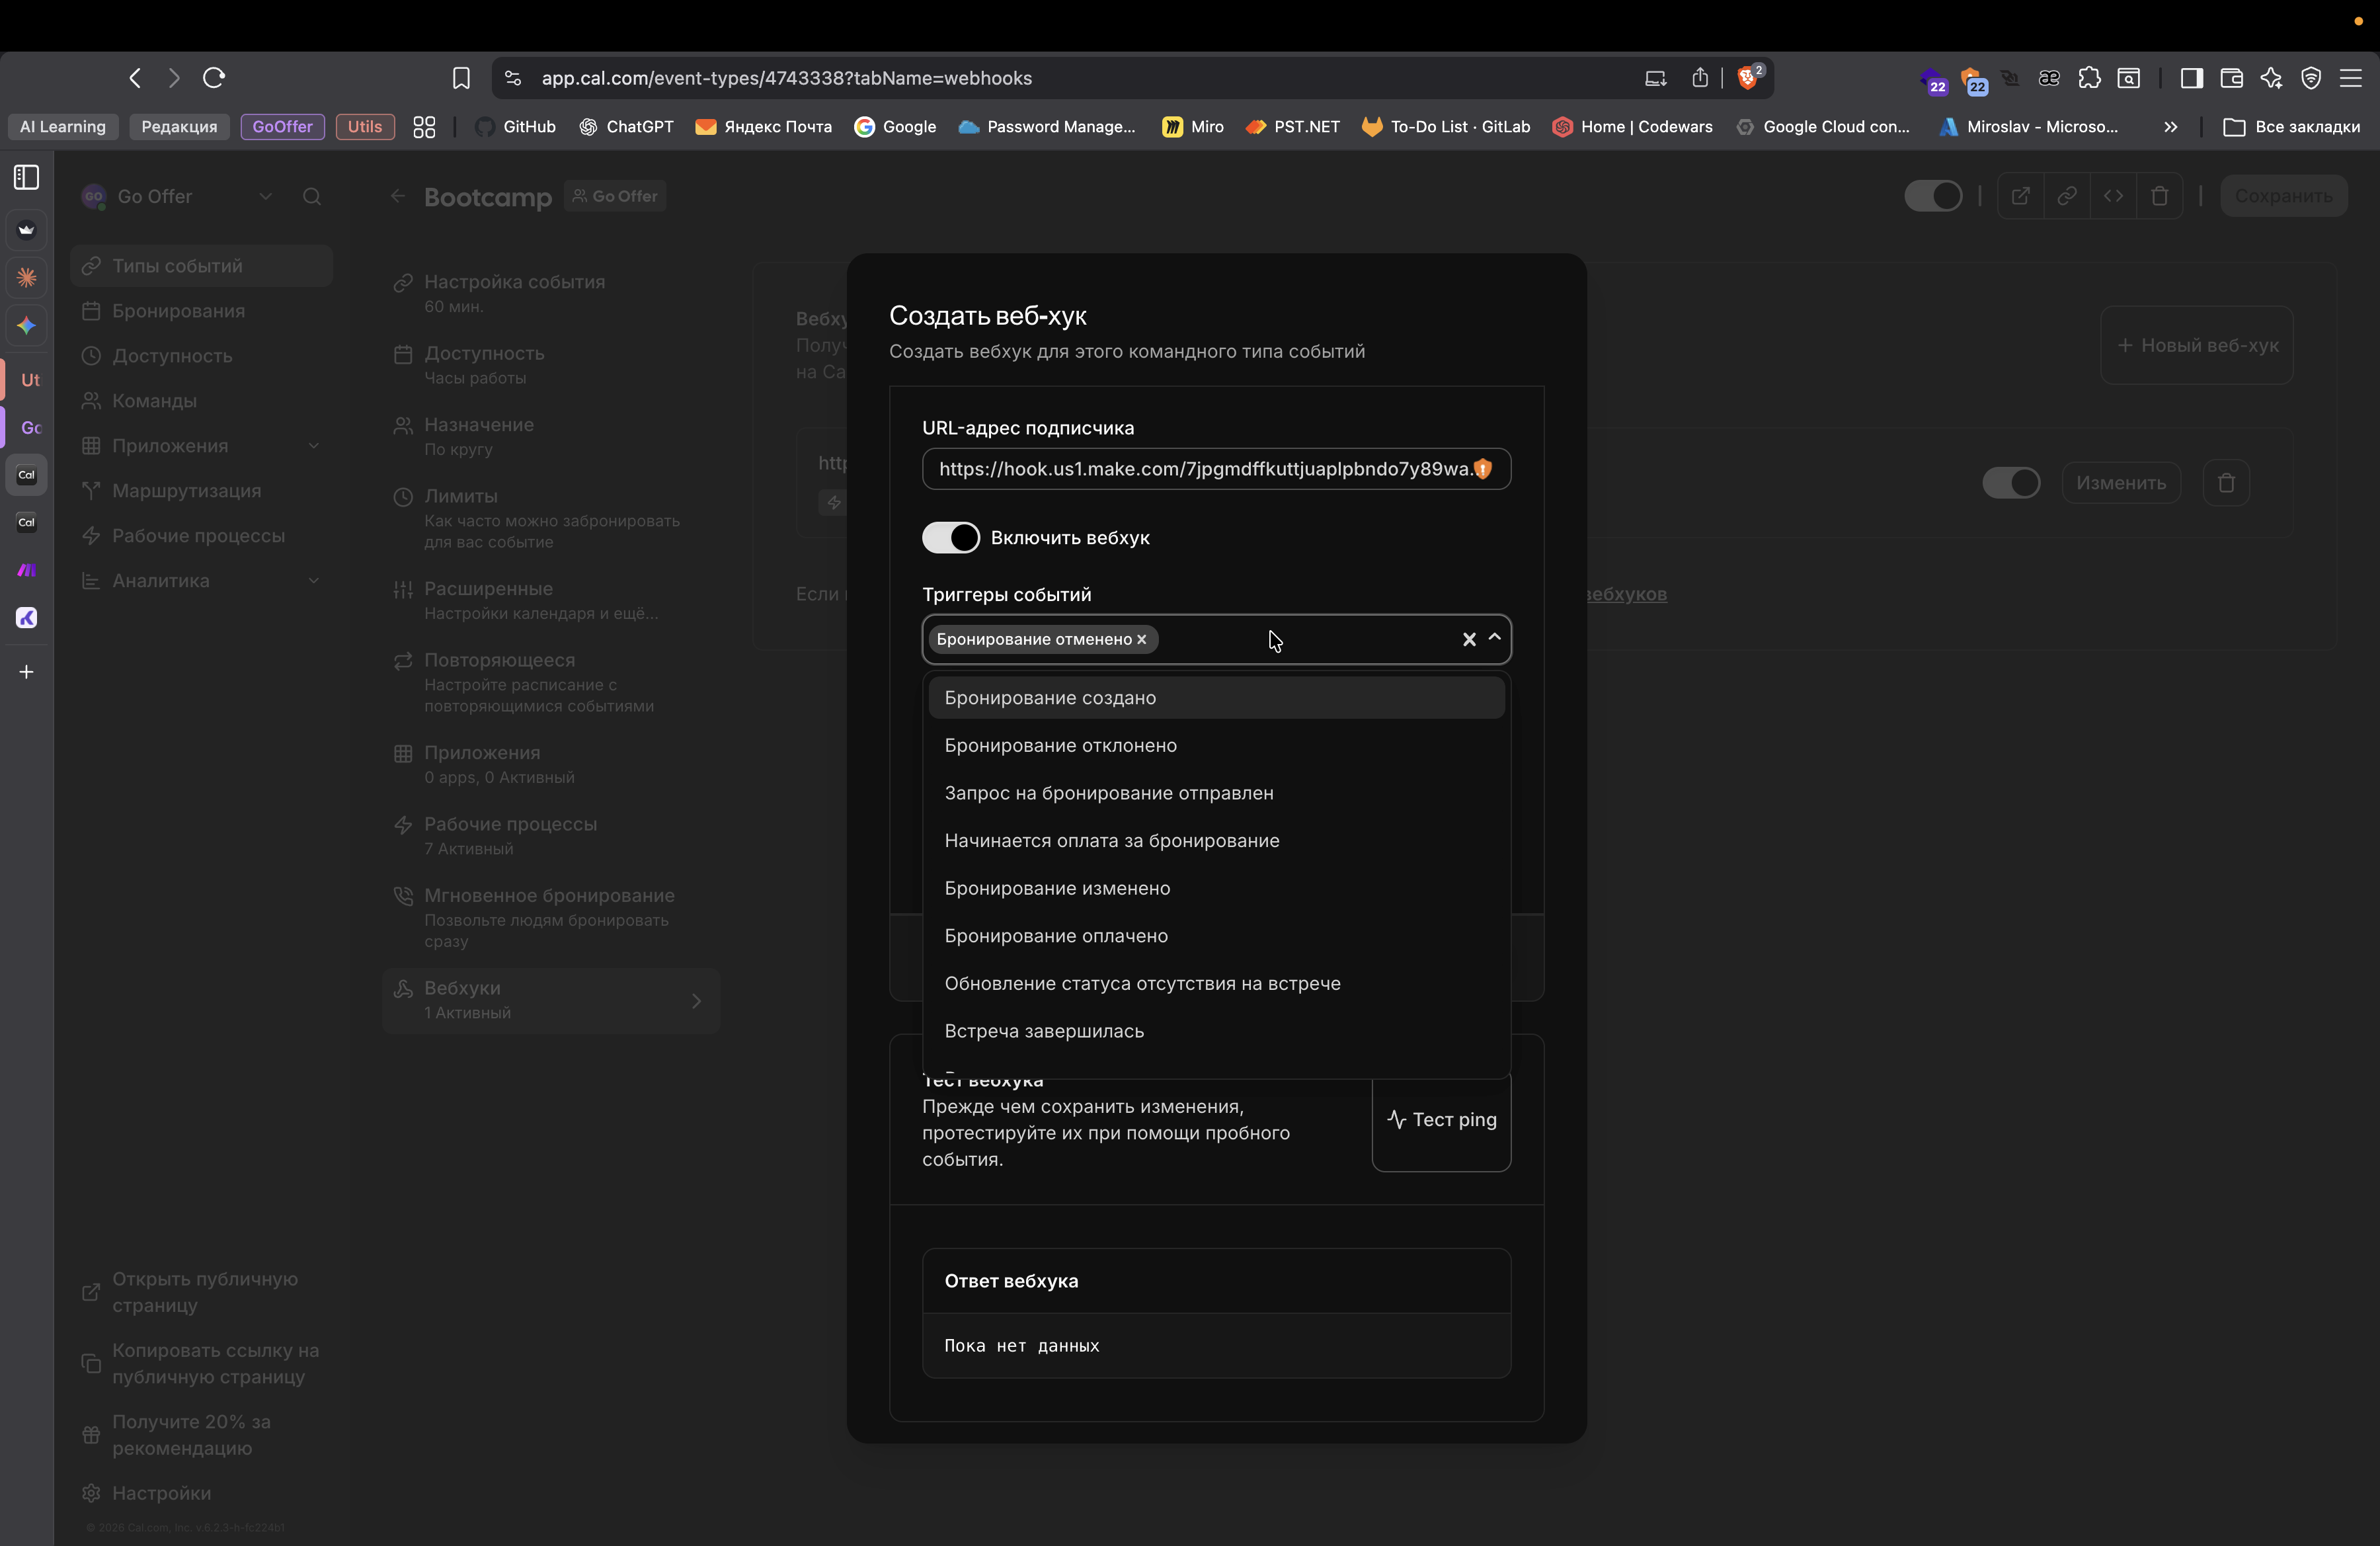
Task: Expand the Go Offer team switcher
Action: pyautogui.click(x=265, y=197)
